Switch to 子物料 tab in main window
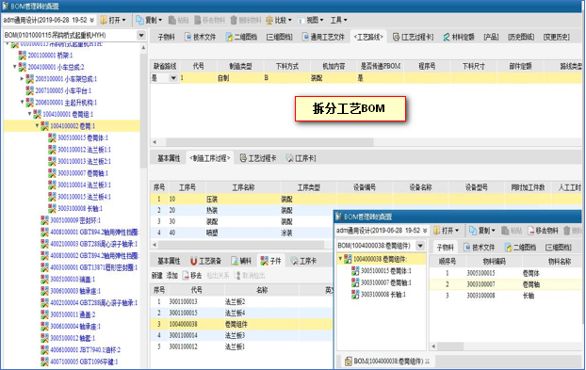Screen dimensions: 586x370 (166, 37)
